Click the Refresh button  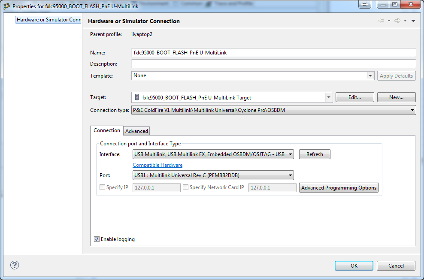tap(315, 154)
